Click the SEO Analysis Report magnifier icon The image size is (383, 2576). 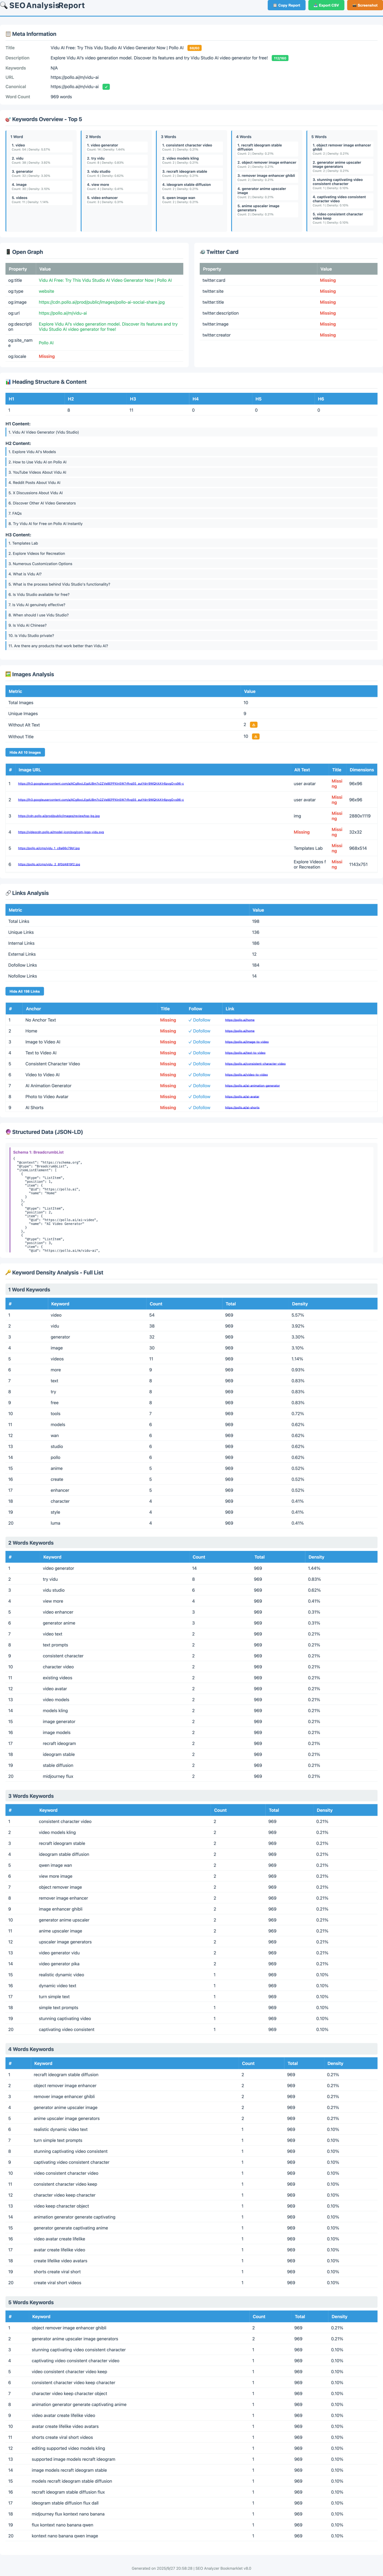point(4,6)
